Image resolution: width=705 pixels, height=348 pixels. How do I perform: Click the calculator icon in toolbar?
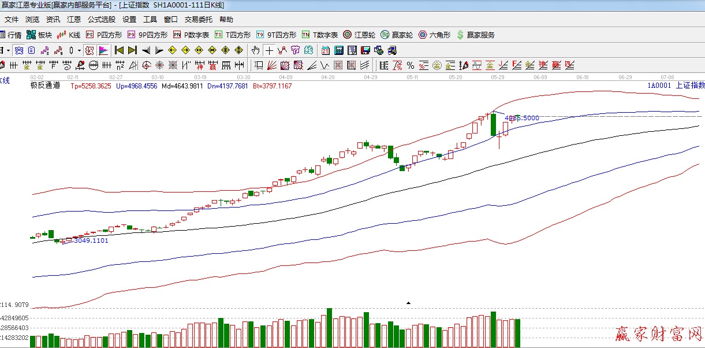click(339, 50)
